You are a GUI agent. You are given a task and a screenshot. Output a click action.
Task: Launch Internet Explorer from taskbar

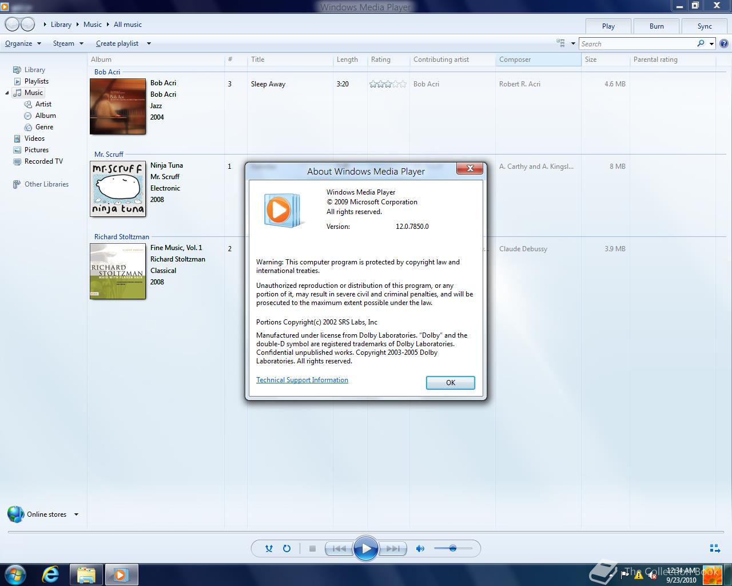click(x=51, y=575)
